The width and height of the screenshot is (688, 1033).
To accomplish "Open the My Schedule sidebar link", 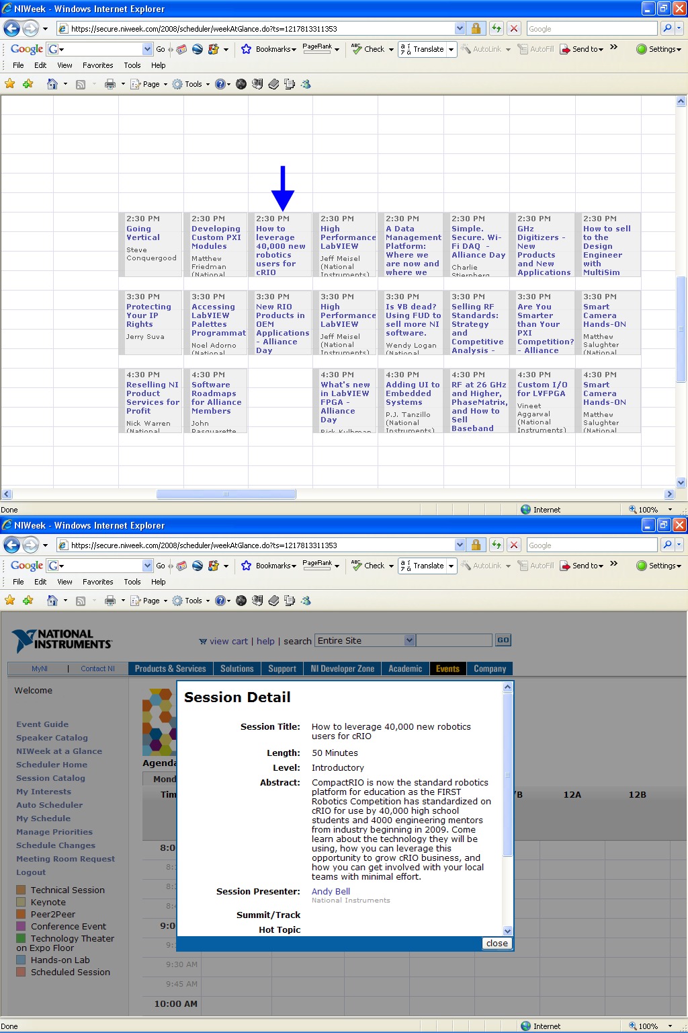I will tap(43, 818).
